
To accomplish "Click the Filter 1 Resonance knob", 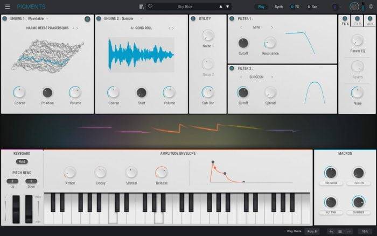I will (270, 43).
